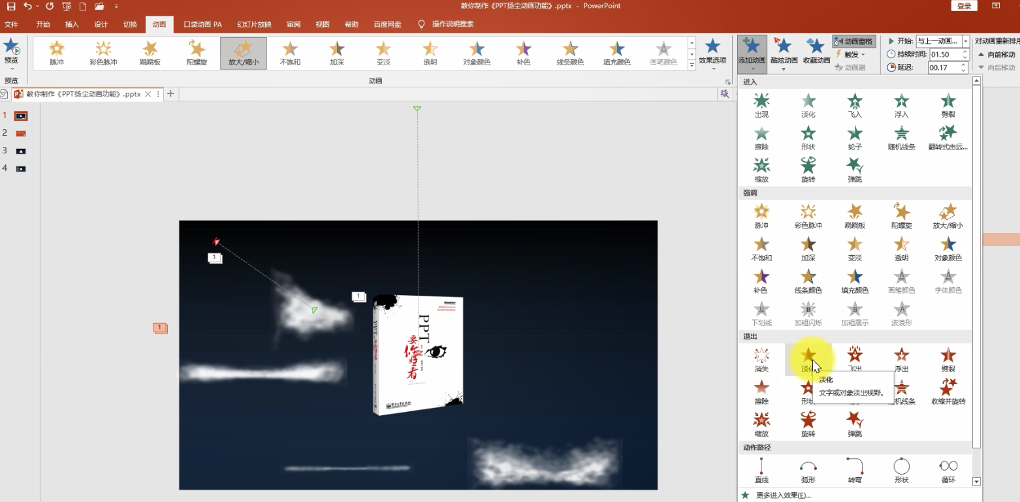
Task: Select slide 4 thumbnail
Action: (21, 168)
